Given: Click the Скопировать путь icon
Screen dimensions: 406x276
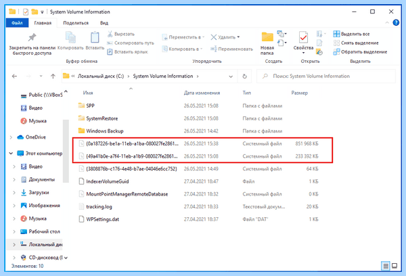Looking at the screenshot, I should click(x=110, y=43).
